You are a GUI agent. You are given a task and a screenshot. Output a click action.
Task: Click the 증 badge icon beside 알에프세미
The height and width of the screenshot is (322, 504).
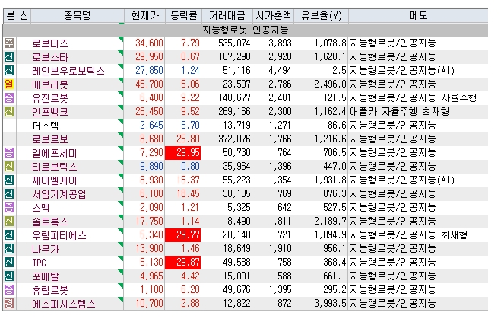pyautogui.click(x=9, y=153)
